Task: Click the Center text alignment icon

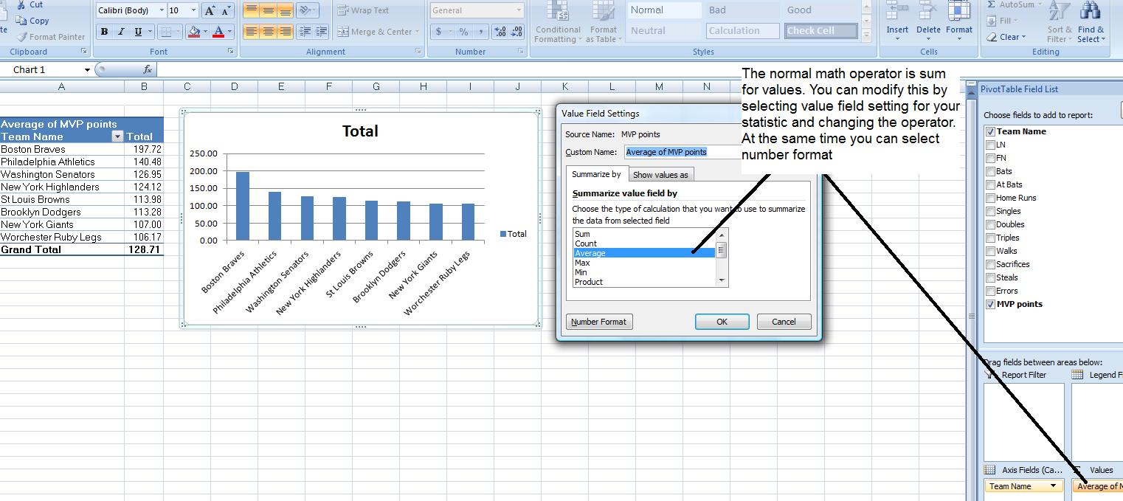Action: (x=268, y=32)
